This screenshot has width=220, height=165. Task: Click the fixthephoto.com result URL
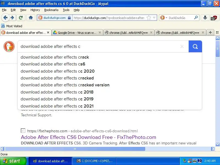[82, 131]
